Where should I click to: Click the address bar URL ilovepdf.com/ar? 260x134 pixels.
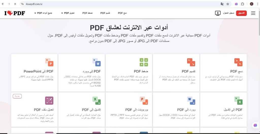(35, 4)
